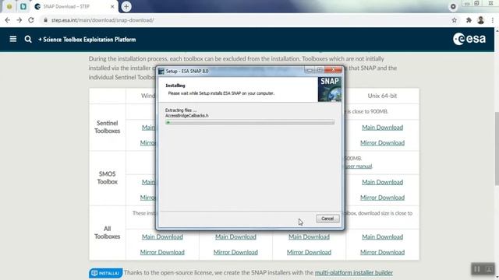Open Unix 64-bit Sentinel Toolboxes Main Download
The image size is (499, 280).
point(382,128)
